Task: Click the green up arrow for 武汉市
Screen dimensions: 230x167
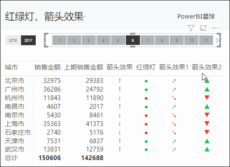Action: click(120, 149)
